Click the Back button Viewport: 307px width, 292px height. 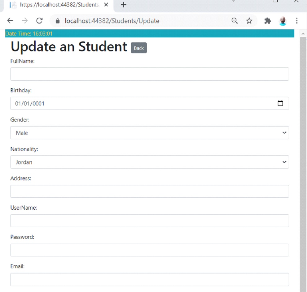139,48
